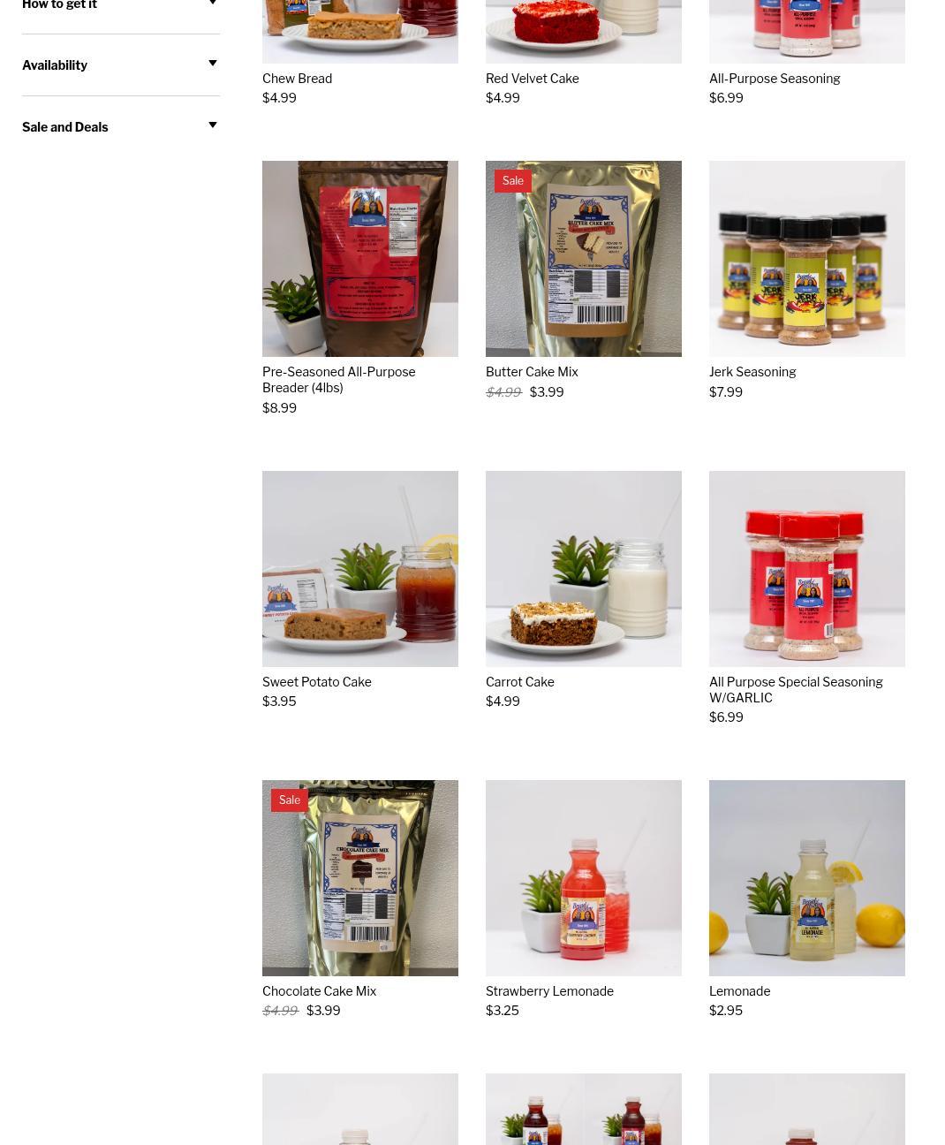Click the Jerk Seasoning title link
This screenshot has height=1145, width=945.
pos(752,372)
